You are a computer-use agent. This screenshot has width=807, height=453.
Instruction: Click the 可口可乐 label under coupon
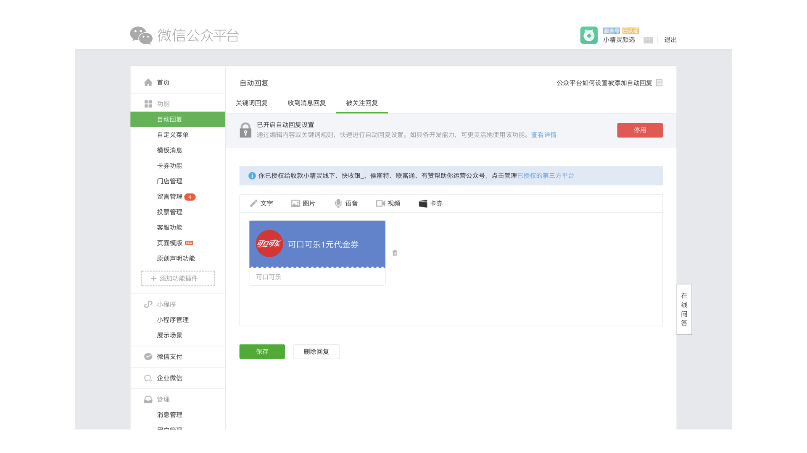point(269,277)
